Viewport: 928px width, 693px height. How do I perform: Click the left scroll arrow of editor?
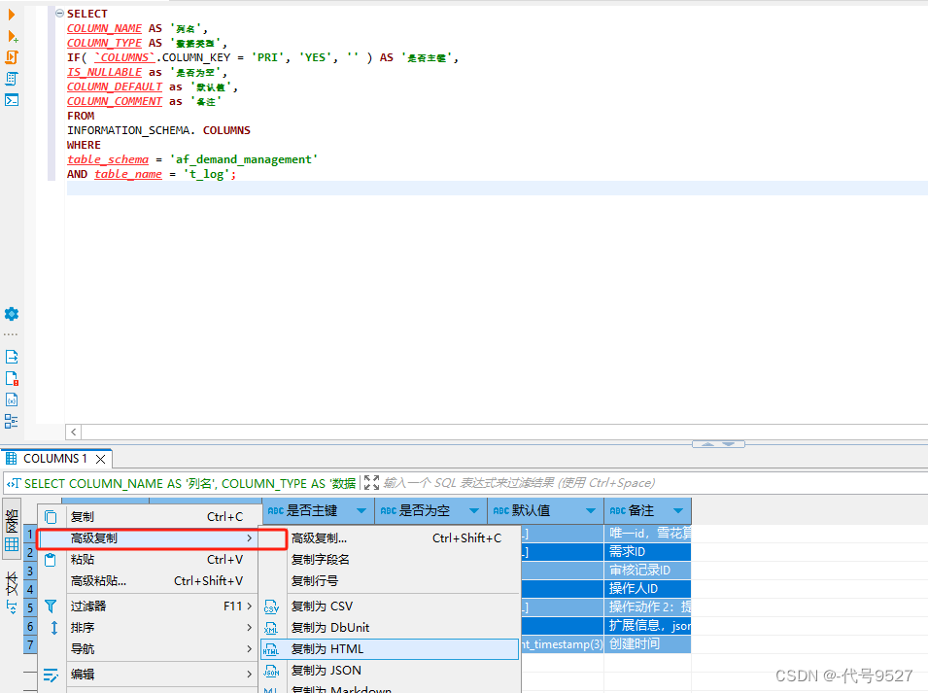(x=74, y=432)
